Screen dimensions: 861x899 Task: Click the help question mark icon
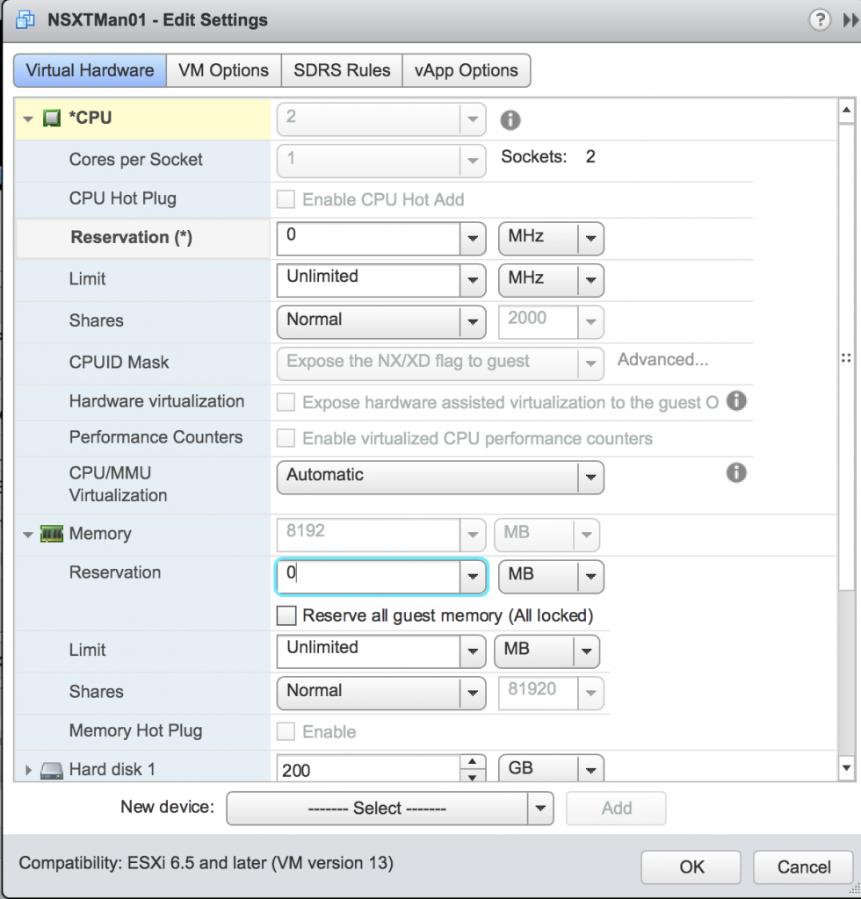tap(820, 20)
